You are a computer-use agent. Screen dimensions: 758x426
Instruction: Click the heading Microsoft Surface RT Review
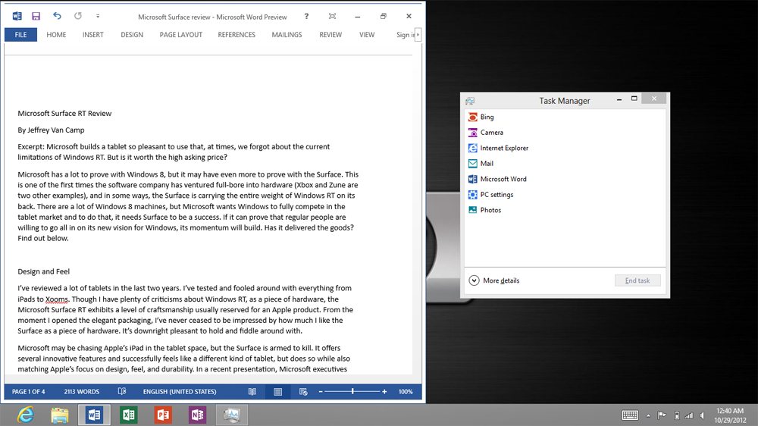[x=64, y=113]
